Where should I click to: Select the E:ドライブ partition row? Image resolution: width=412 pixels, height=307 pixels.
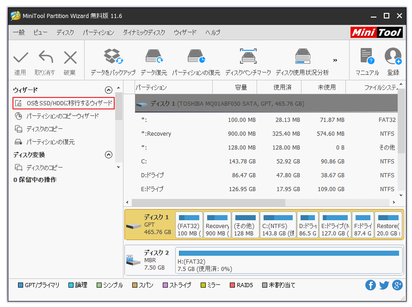click(266, 189)
